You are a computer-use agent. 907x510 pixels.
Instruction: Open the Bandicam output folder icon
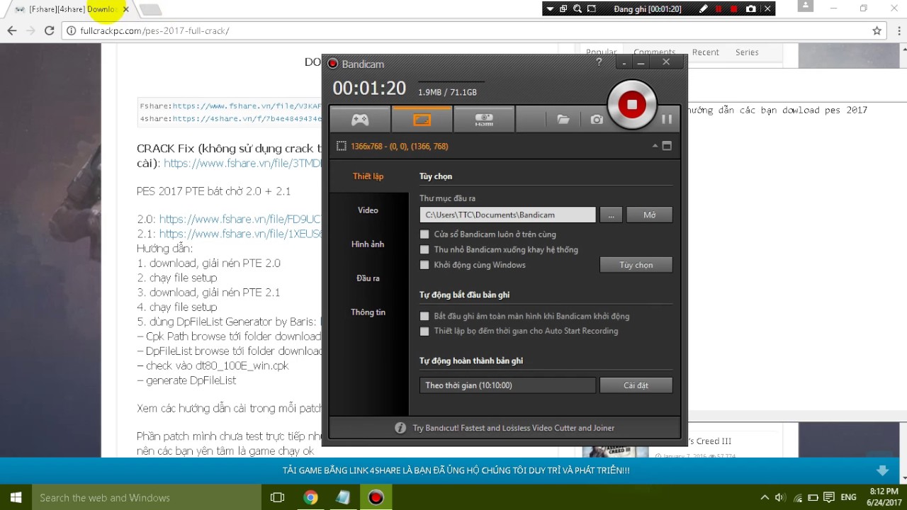(563, 119)
